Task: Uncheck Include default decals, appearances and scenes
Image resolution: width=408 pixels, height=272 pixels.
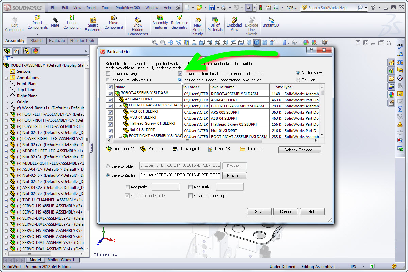Action: (x=180, y=80)
